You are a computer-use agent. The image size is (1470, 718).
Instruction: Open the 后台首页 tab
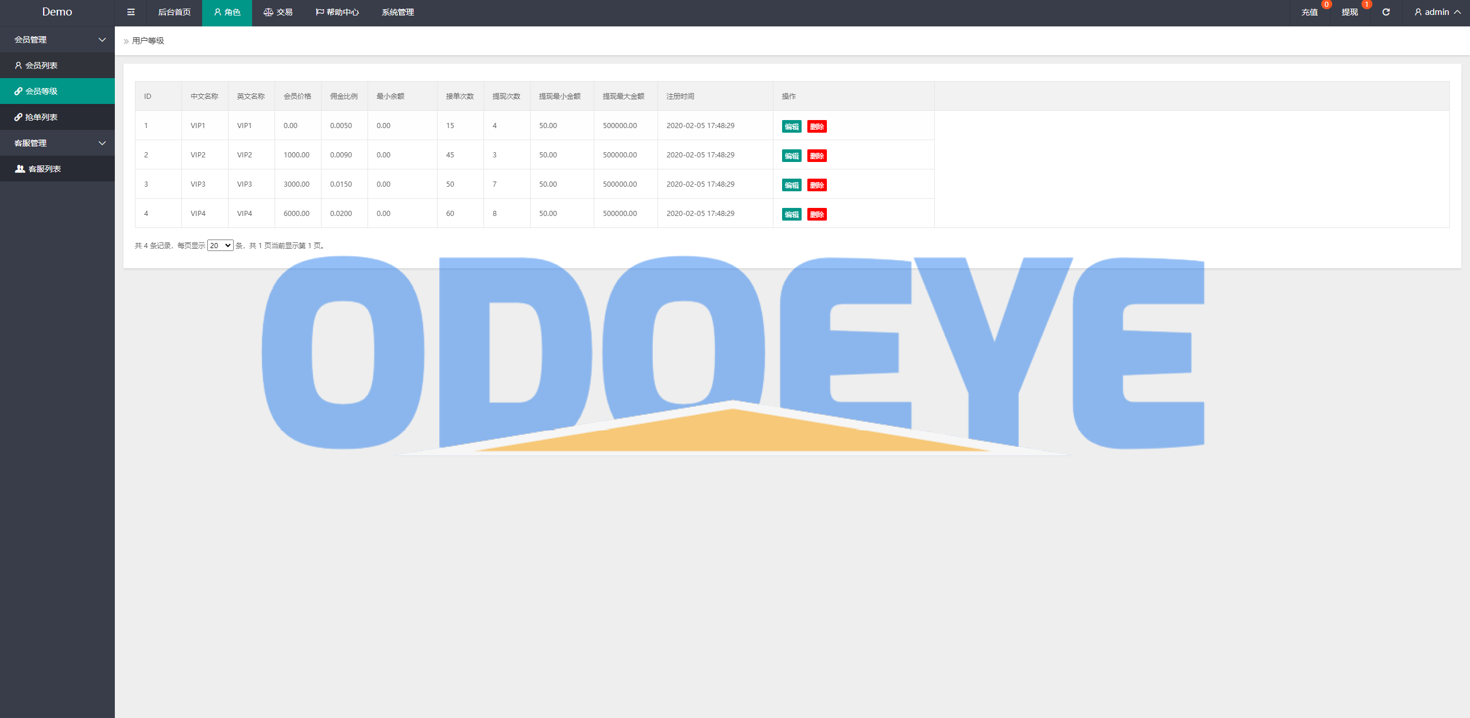click(174, 12)
